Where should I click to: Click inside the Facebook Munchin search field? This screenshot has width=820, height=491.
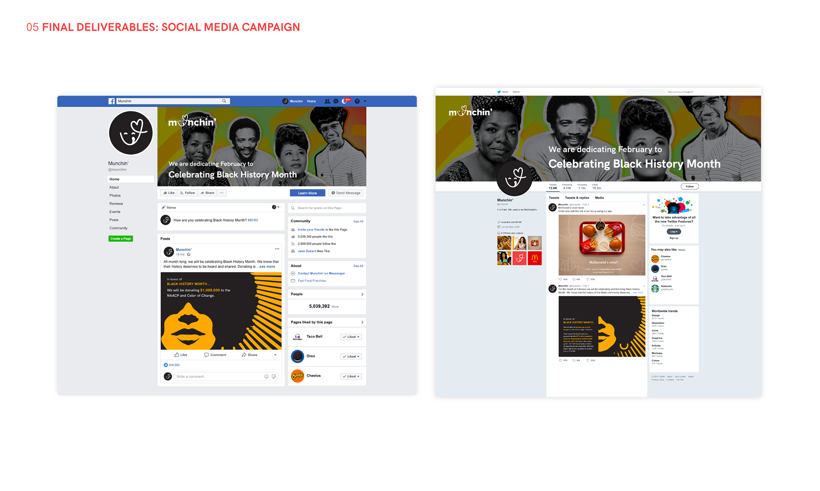click(x=173, y=101)
